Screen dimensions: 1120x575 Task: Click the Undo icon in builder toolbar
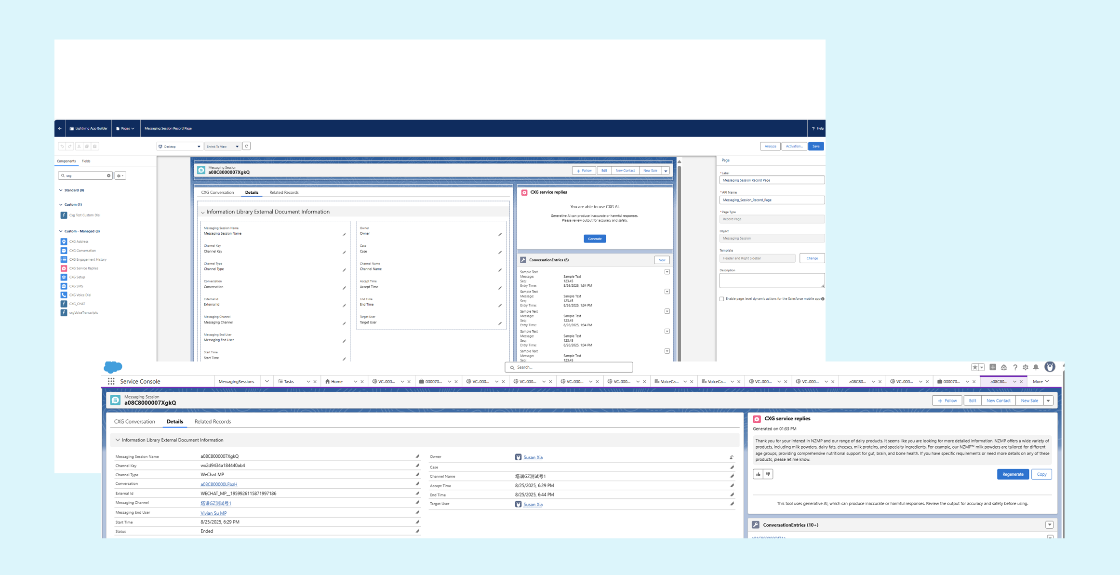[x=62, y=147]
